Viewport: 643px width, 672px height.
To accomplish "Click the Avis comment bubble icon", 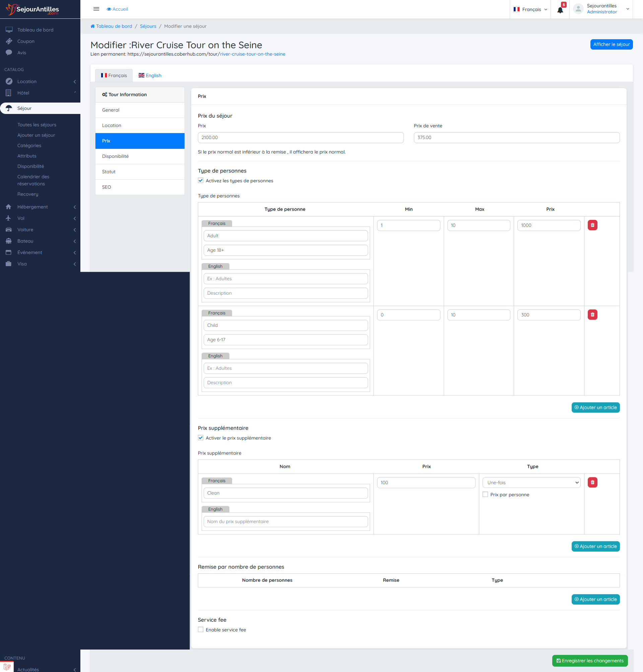I will [x=9, y=53].
